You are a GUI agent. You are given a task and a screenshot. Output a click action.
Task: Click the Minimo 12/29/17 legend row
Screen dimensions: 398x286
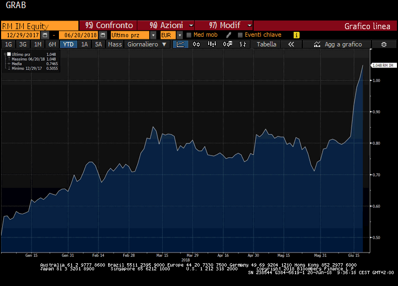pos(32,68)
